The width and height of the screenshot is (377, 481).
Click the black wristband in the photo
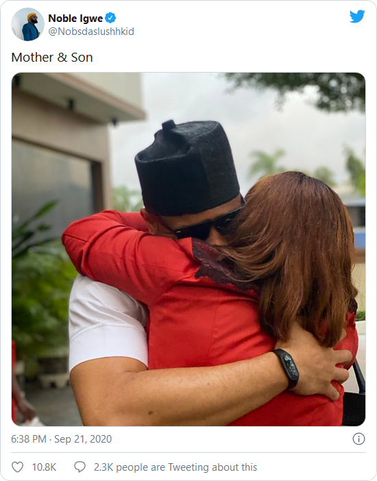tap(287, 369)
